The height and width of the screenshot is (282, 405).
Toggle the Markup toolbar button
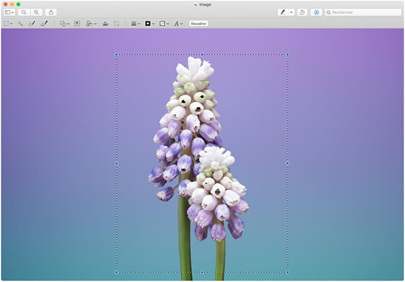tap(317, 12)
